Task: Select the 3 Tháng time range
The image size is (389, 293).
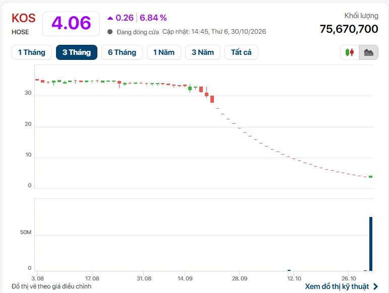Action: [x=77, y=52]
